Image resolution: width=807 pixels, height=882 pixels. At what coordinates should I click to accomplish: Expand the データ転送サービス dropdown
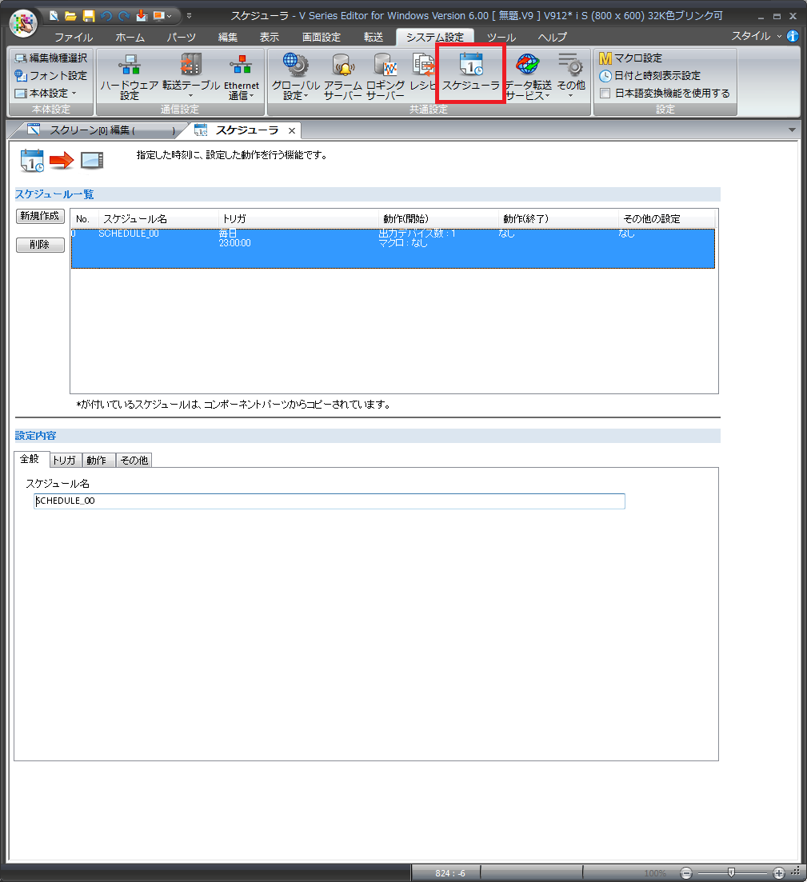(528, 78)
